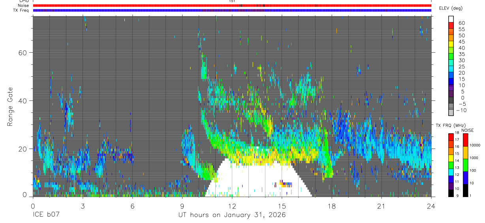
Task: Click the 151 CPID value at top
Action: point(232,1)
